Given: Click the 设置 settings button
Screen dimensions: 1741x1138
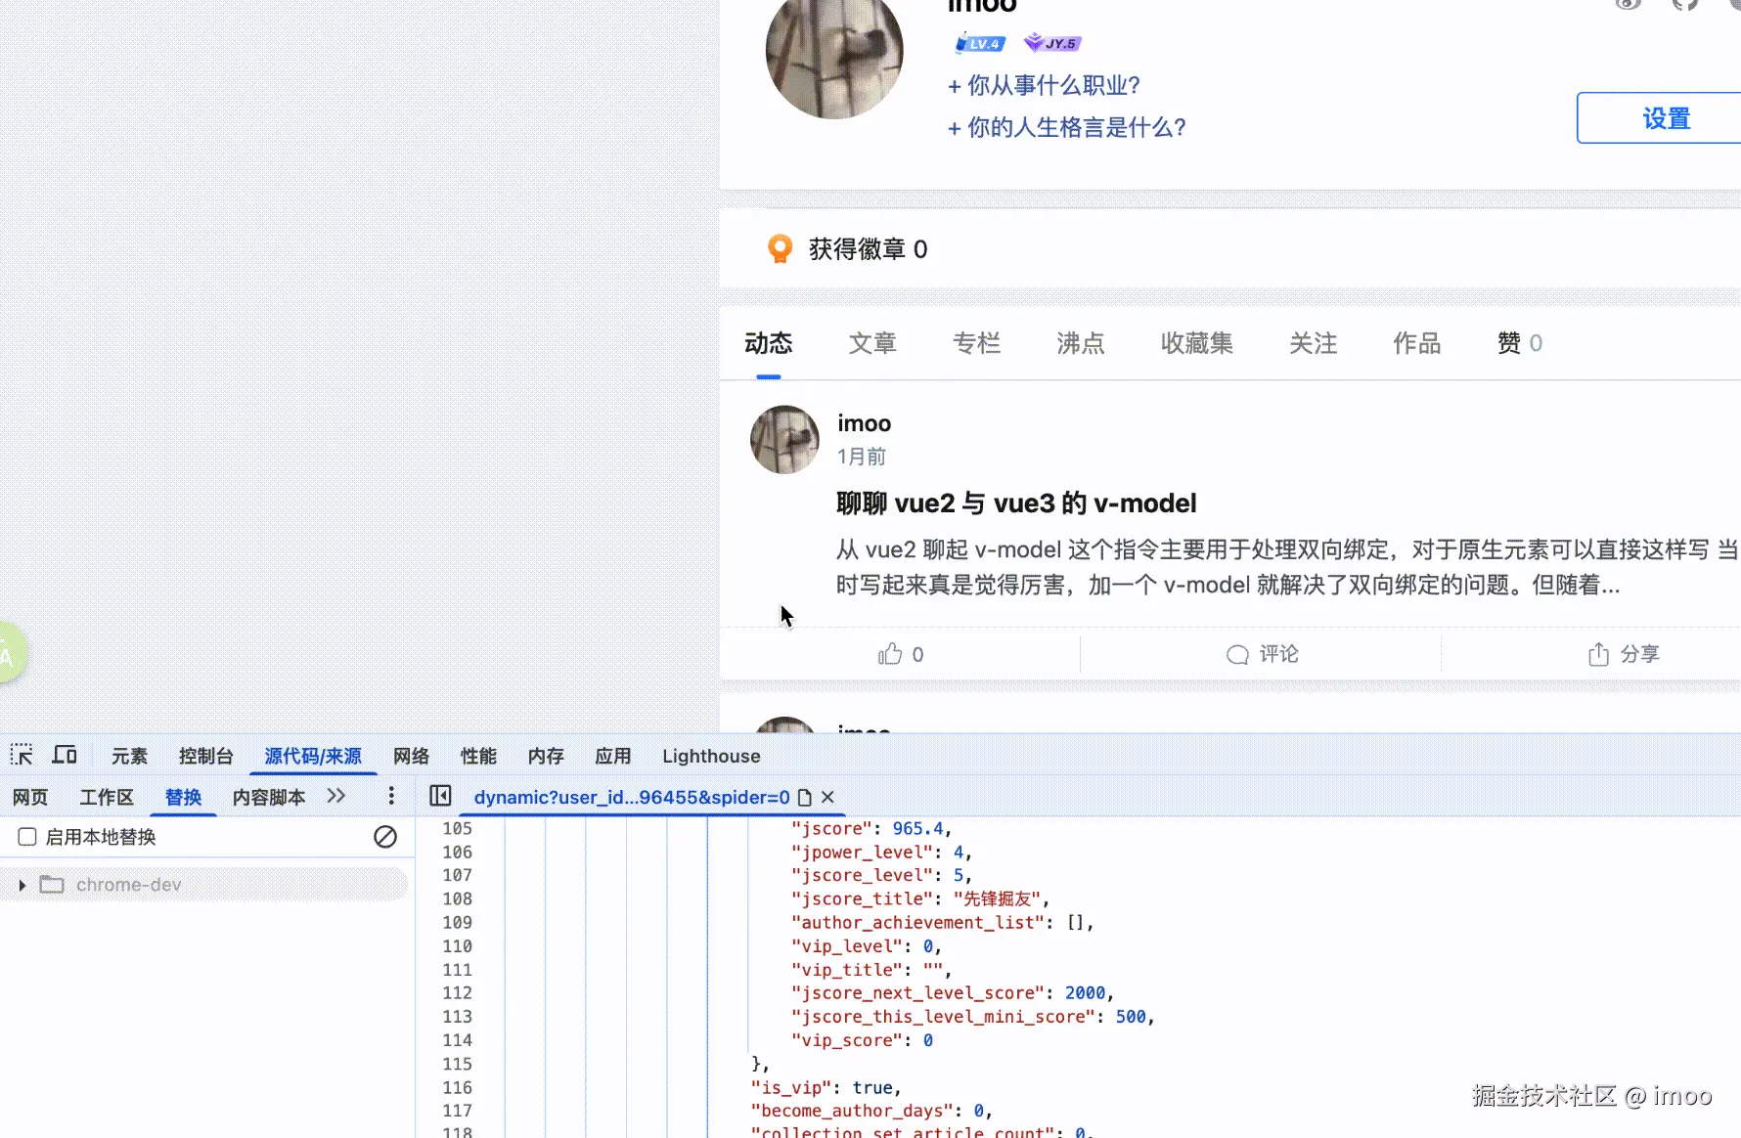Looking at the screenshot, I should [1666, 117].
